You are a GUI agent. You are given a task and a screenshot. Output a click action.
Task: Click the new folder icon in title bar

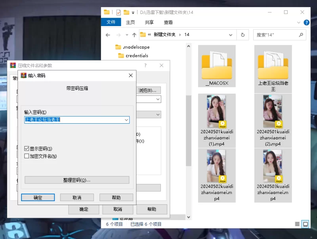(126, 12)
